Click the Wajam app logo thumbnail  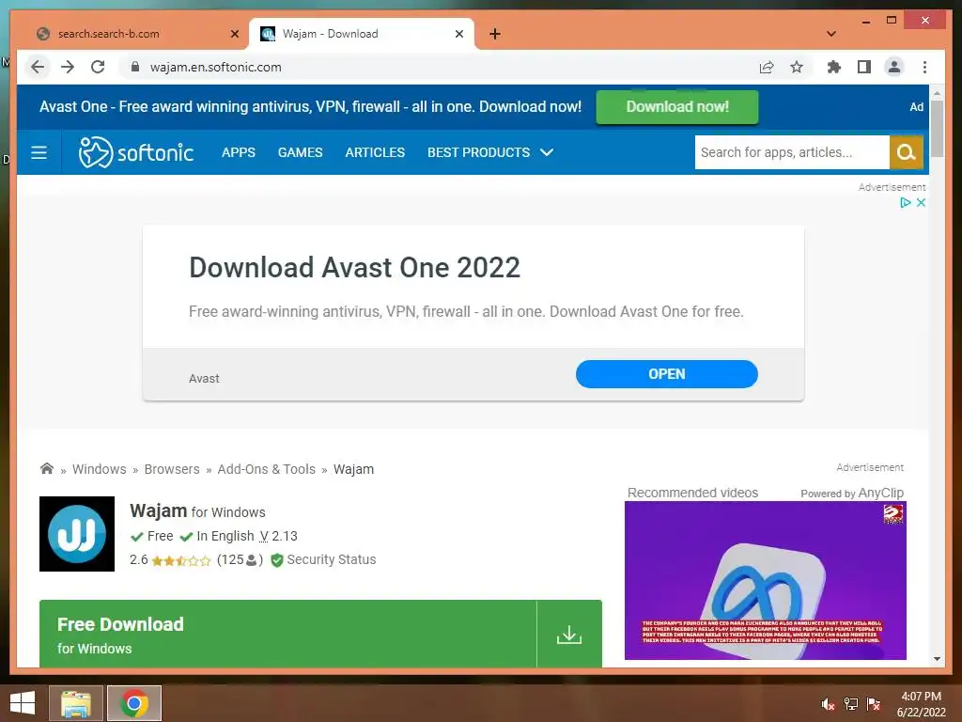pyautogui.click(x=77, y=534)
